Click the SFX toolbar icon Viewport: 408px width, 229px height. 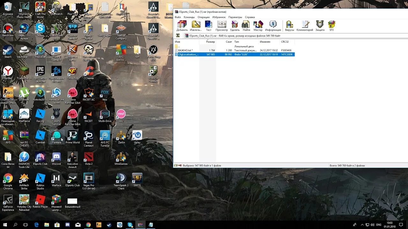pos(331,26)
